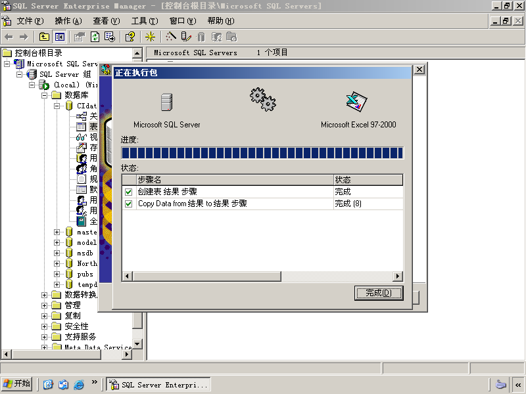Click the Help toolbar icon
The width and height of the screenshot is (526, 394).
pos(130,37)
